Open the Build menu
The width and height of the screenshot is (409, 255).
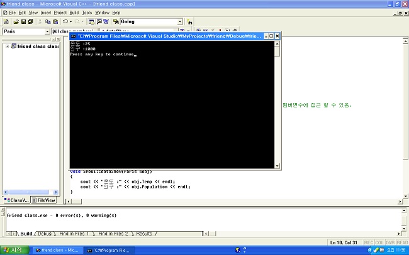(74, 13)
